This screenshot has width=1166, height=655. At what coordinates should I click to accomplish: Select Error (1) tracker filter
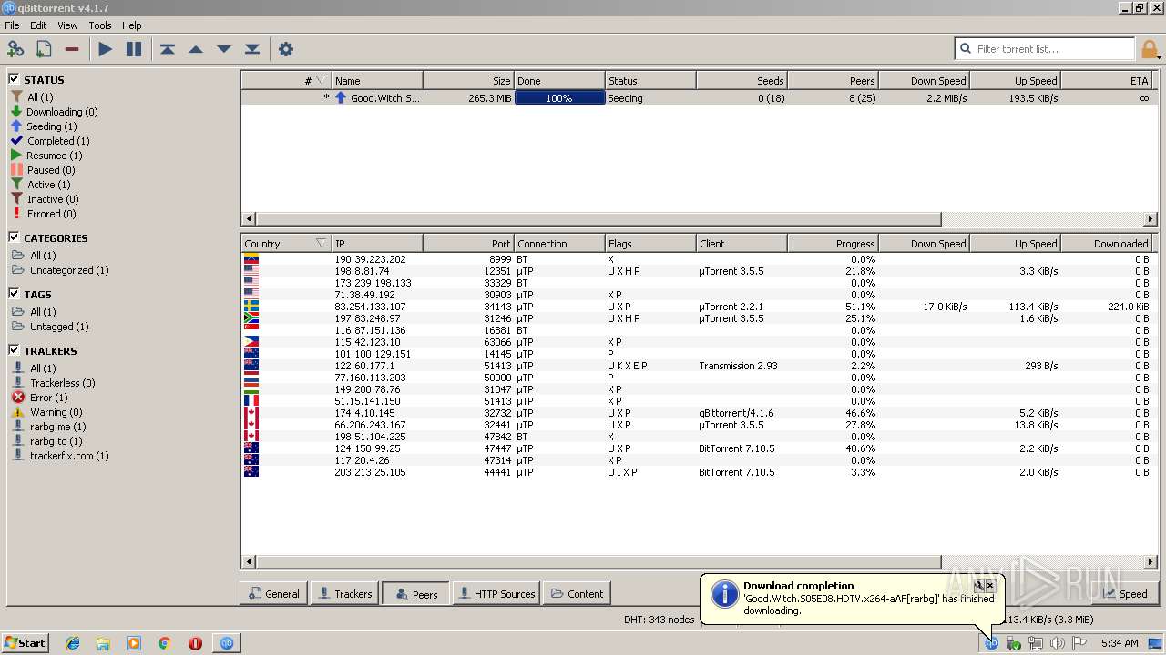click(39, 398)
